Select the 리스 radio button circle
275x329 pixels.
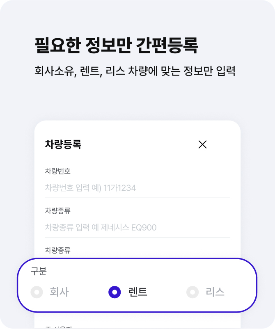tap(192, 292)
